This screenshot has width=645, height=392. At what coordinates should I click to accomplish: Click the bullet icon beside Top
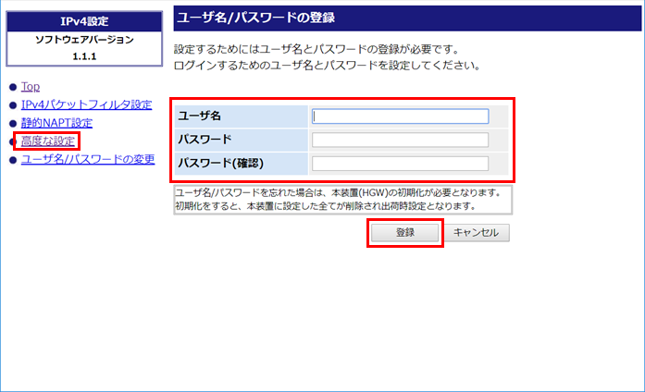[12, 87]
